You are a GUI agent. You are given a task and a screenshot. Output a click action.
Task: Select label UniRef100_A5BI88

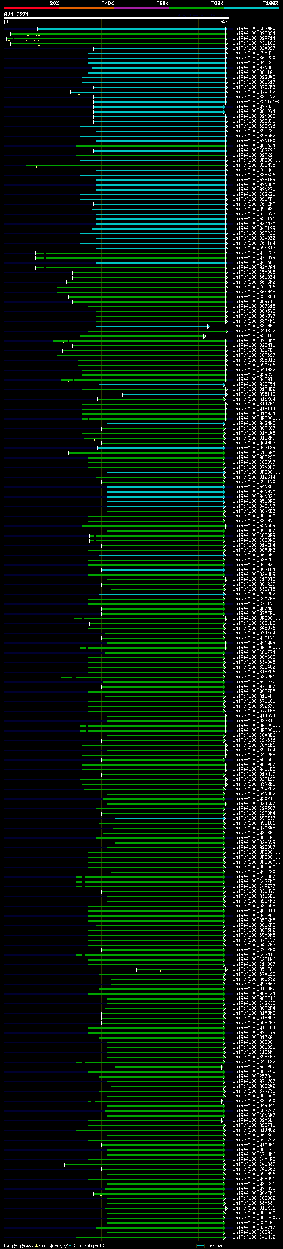[x=253, y=336]
